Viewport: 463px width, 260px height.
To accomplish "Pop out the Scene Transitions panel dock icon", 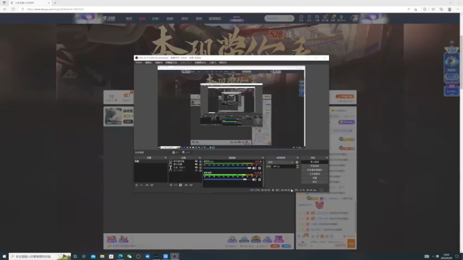I will [x=297, y=158].
